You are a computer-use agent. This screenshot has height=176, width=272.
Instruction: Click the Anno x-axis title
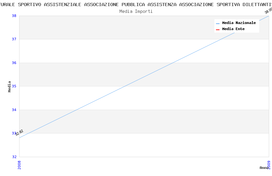click(263, 168)
